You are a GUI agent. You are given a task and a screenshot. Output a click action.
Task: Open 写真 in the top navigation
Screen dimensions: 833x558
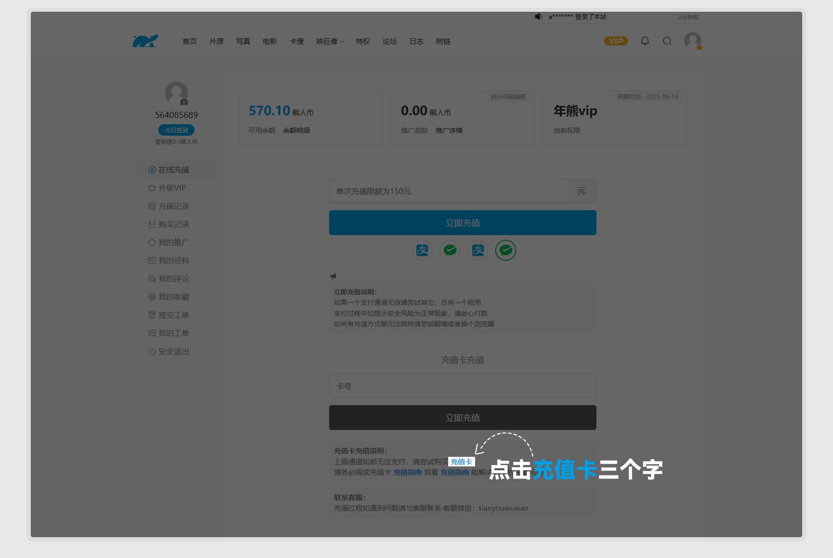pos(243,41)
